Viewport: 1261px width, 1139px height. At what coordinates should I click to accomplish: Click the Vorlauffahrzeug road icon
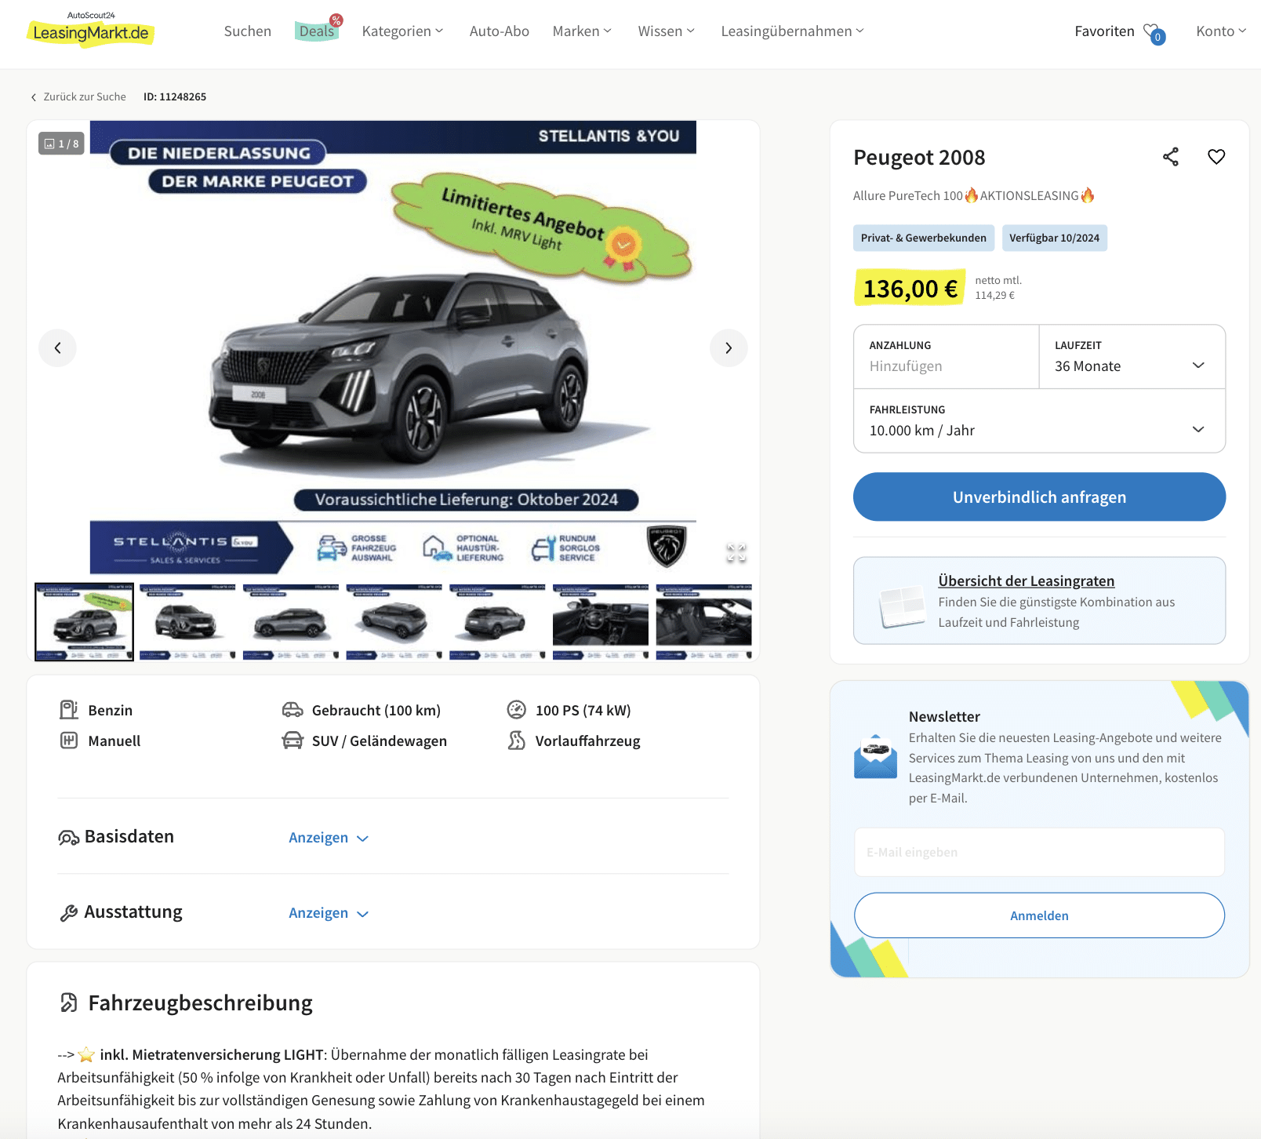tap(516, 741)
